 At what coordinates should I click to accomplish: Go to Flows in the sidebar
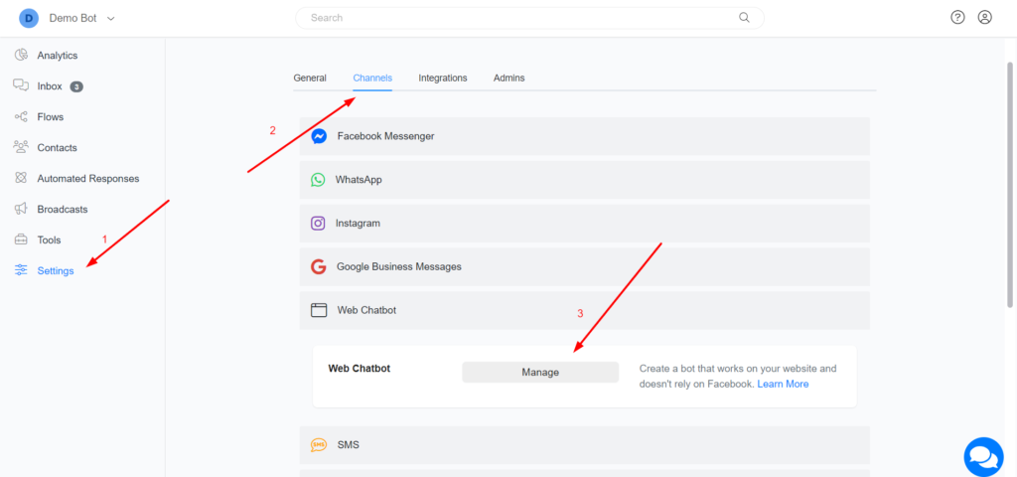click(x=50, y=117)
